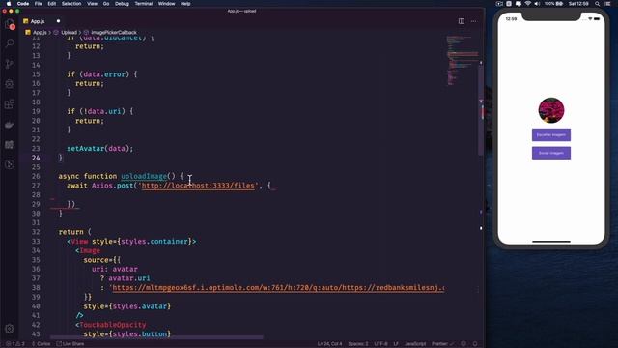Click the Live Share status bar item

point(70,344)
